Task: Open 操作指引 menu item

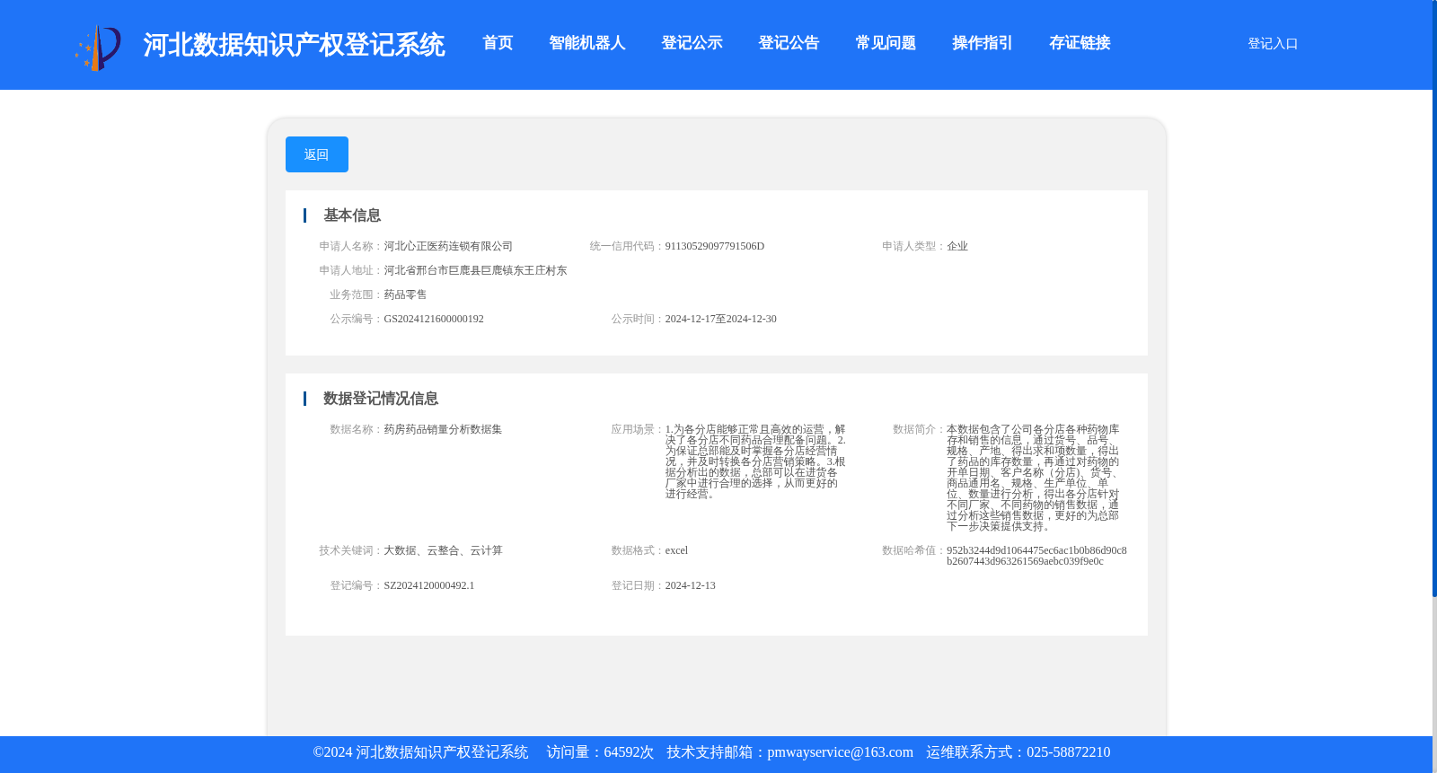Action: point(983,43)
